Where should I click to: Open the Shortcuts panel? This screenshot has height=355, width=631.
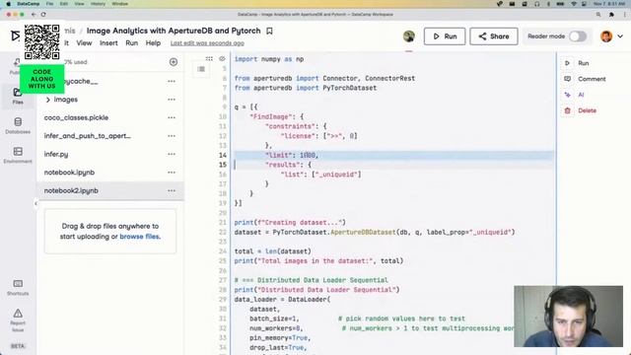(x=18, y=287)
